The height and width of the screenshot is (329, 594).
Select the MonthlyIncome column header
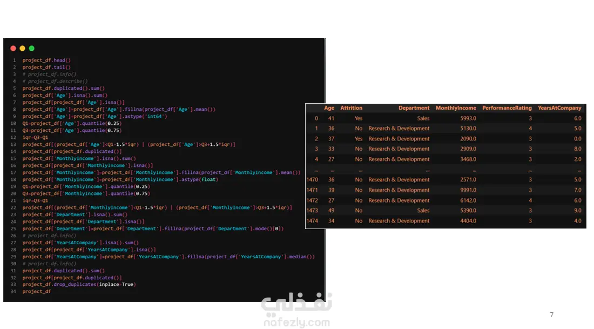tap(456, 108)
